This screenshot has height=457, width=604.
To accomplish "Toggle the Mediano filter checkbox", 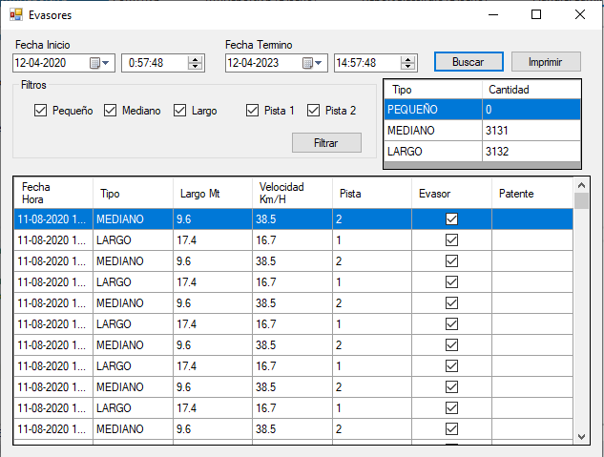I will click(110, 111).
